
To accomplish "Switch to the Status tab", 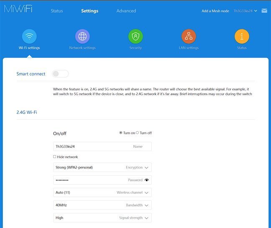I will 57,11.
